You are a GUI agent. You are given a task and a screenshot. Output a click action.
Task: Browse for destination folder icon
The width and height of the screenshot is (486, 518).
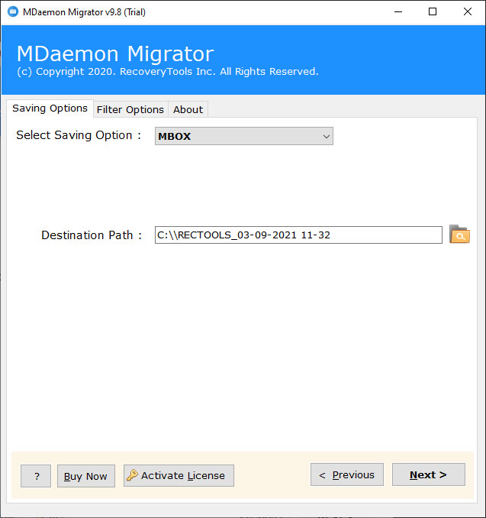click(459, 235)
